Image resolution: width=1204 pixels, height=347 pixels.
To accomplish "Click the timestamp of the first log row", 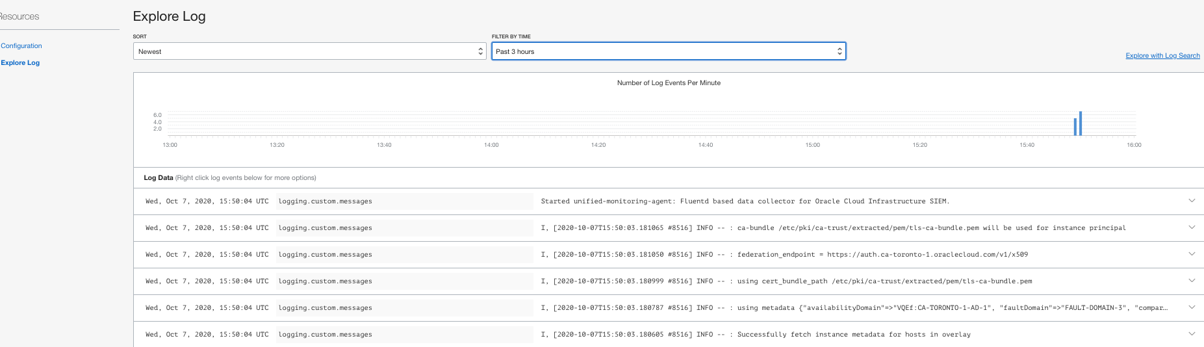I will coord(207,201).
